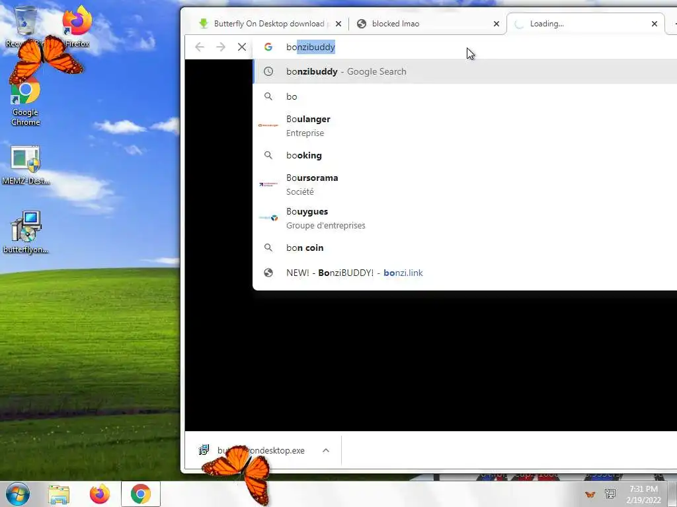Open the Google Chrome desktop shortcut
This screenshot has height=507, width=677.
(26, 101)
